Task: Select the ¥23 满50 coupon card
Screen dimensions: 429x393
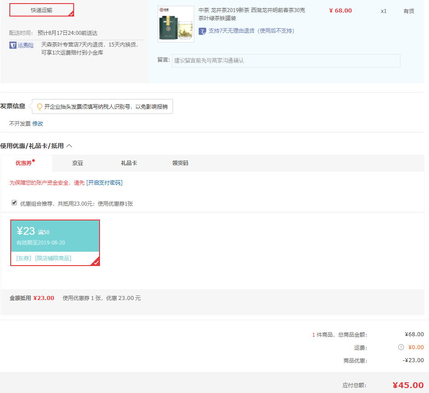Action: tap(55, 243)
